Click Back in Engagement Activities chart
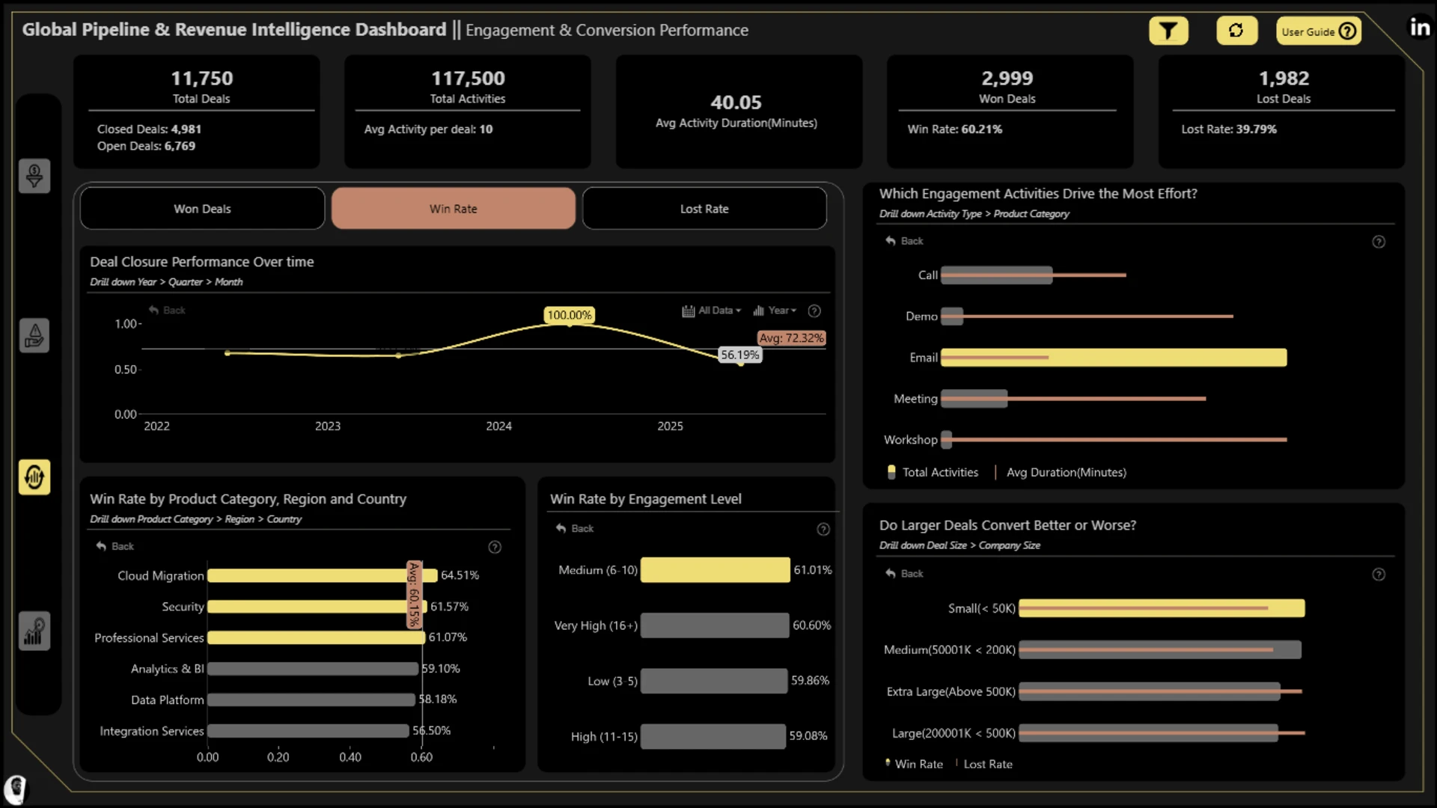 (904, 241)
